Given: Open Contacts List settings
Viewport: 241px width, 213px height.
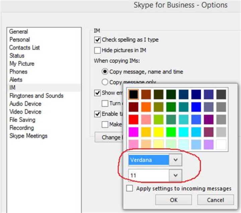Looking at the screenshot, I should pyautogui.click(x=24, y=48).
